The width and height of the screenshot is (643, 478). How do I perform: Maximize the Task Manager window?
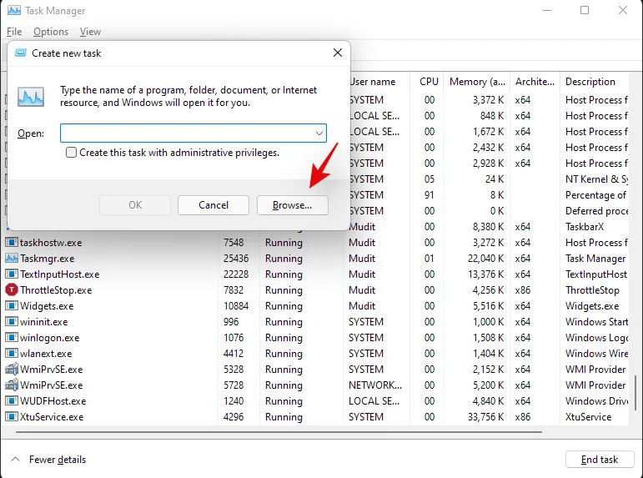point(585,10)
